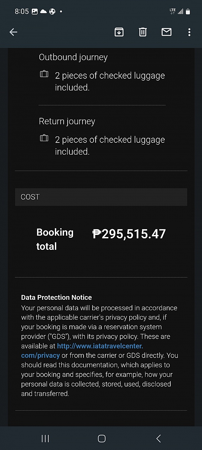Viewport: 202px width, 450px height.
Task: Delete the email using the trash icon
Action: [143, 32]
